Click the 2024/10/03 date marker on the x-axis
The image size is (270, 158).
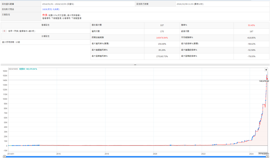(263, 153)
